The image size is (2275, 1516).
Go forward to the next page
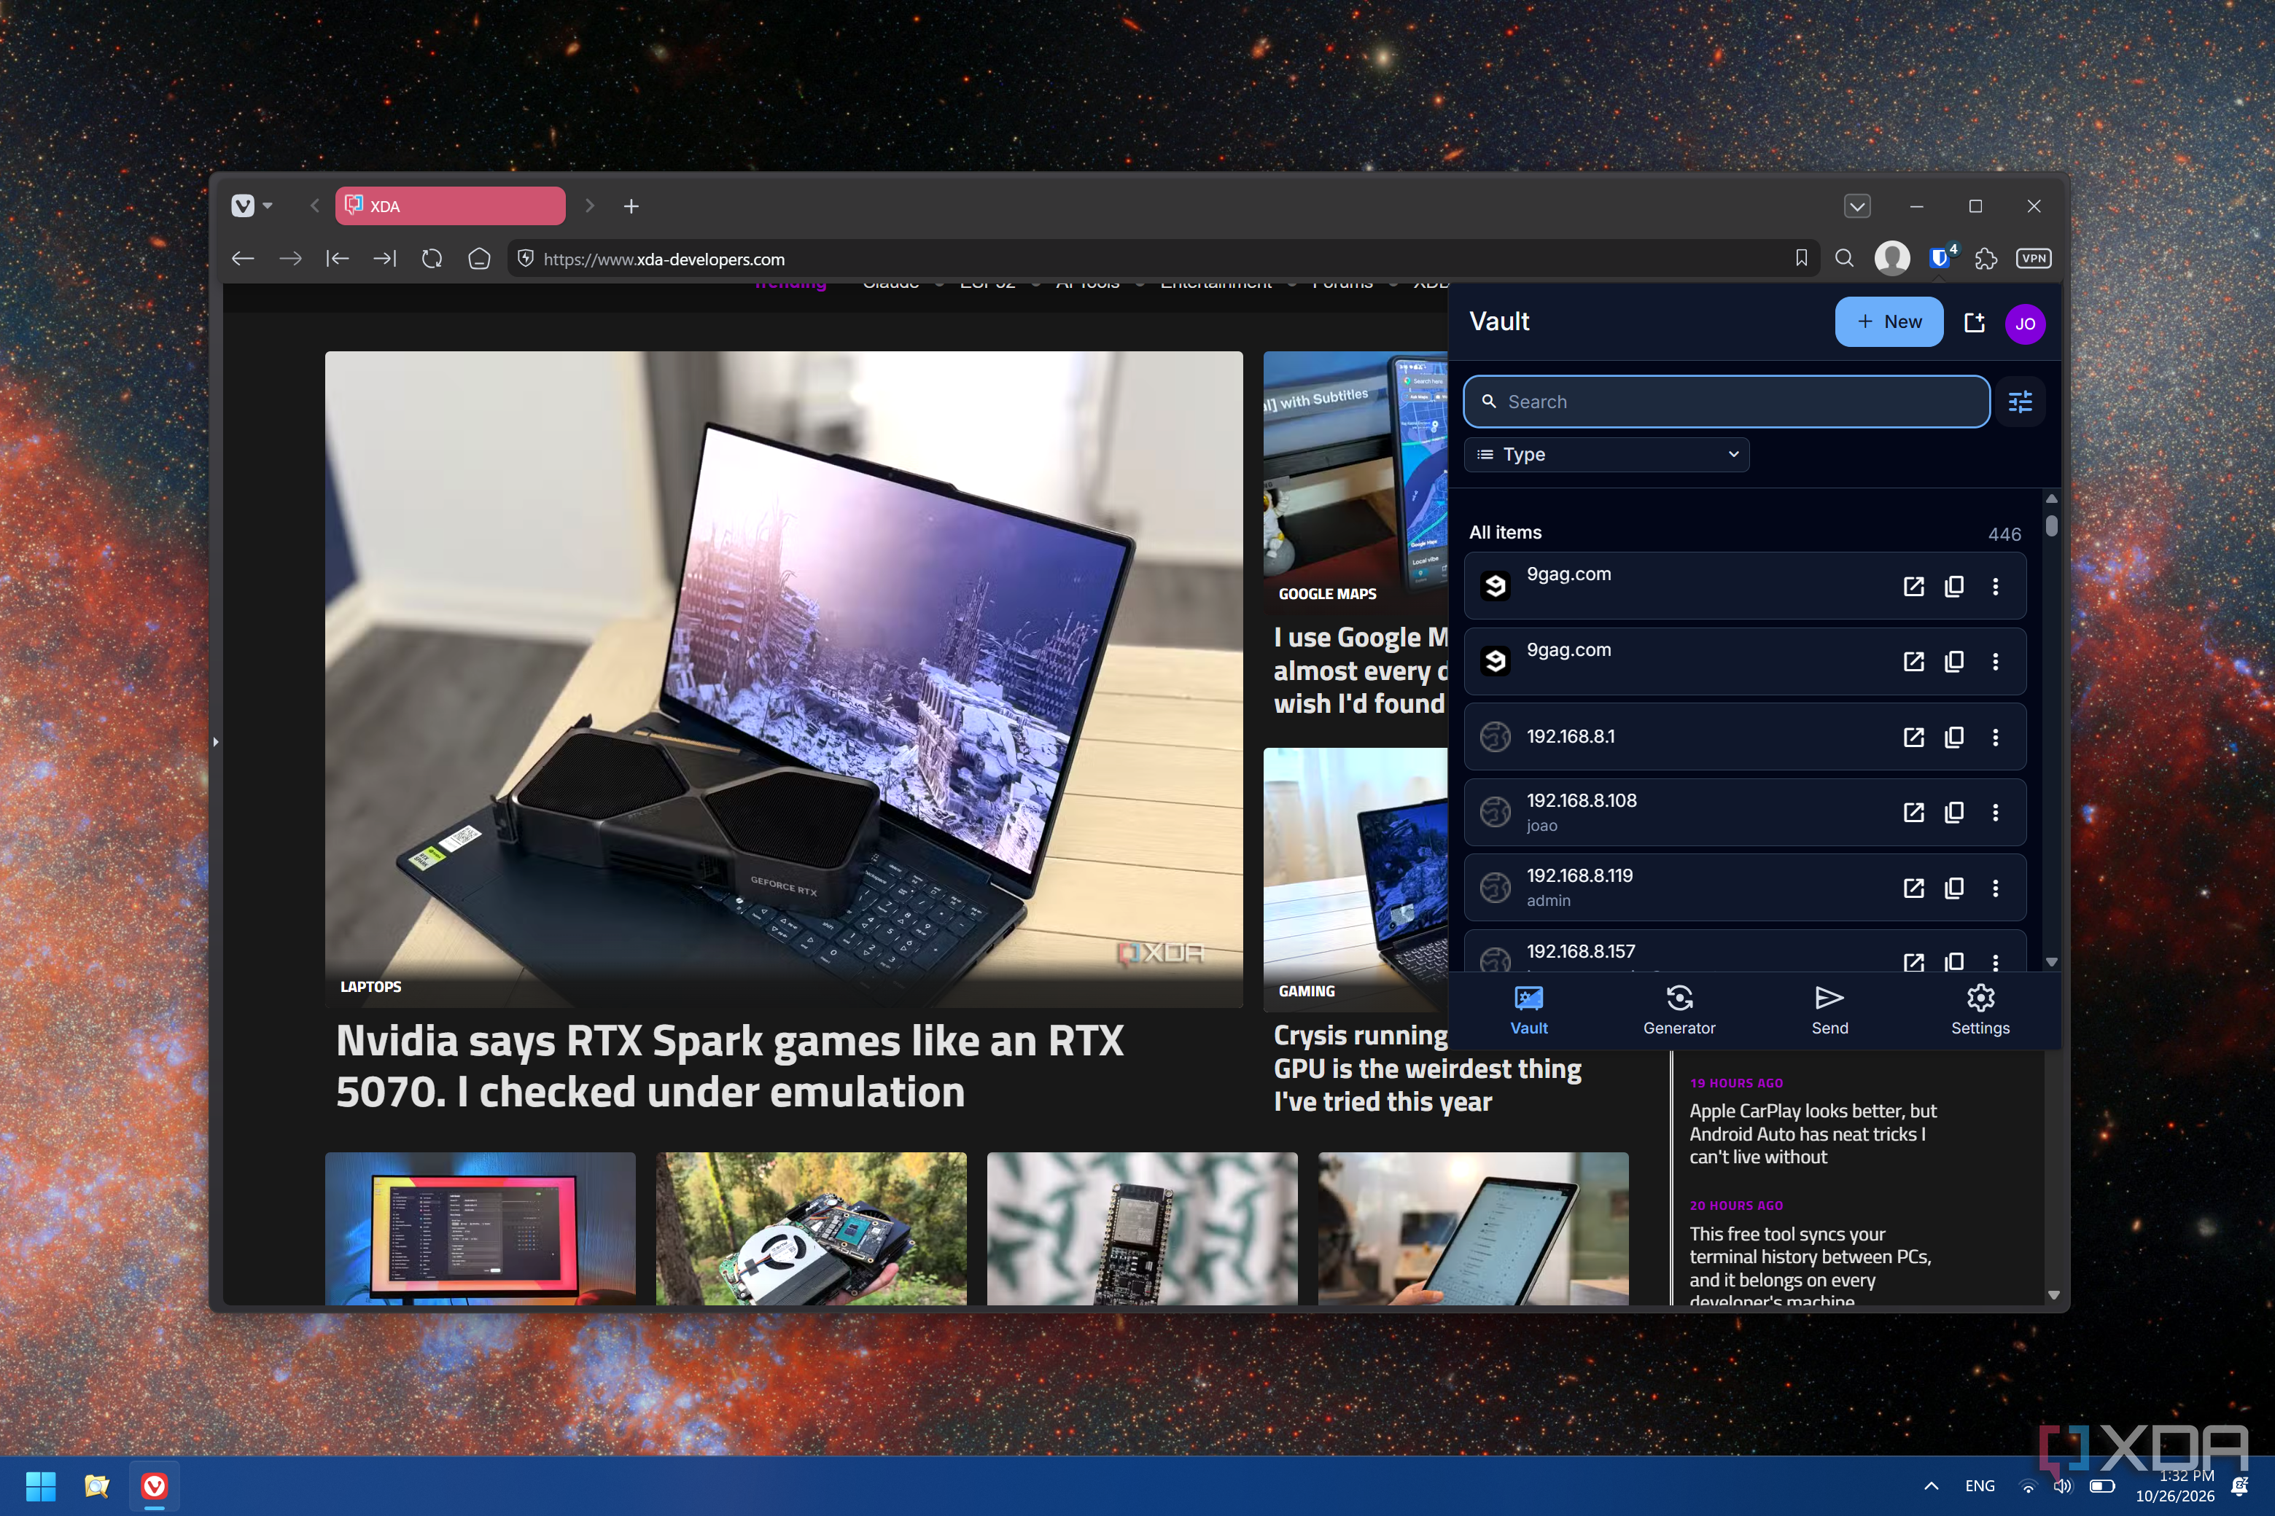(290, 258)
